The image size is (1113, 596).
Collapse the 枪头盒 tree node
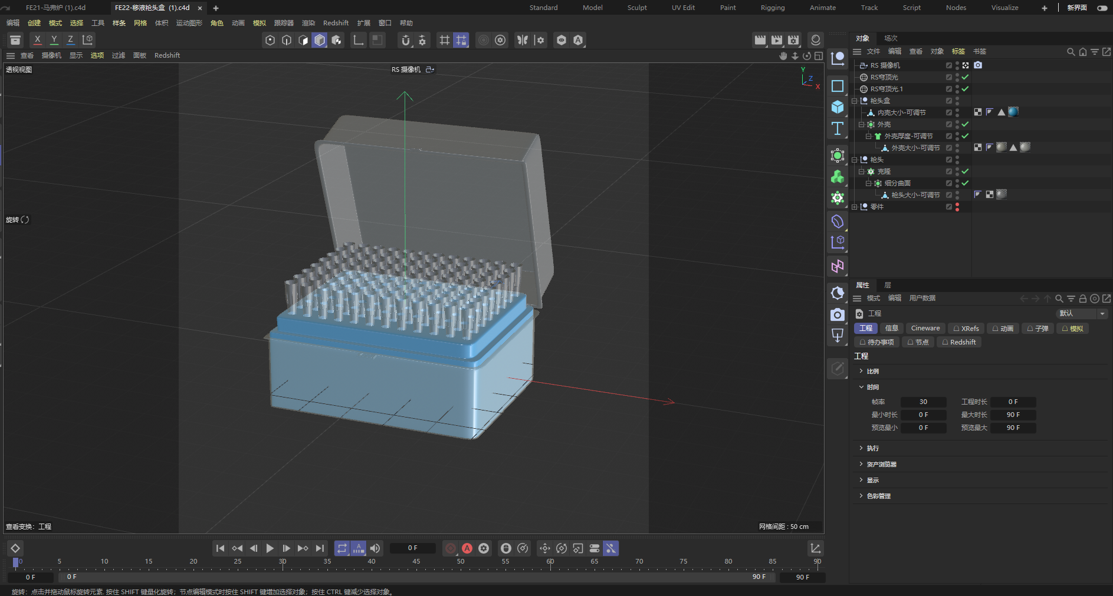[855, 101]
